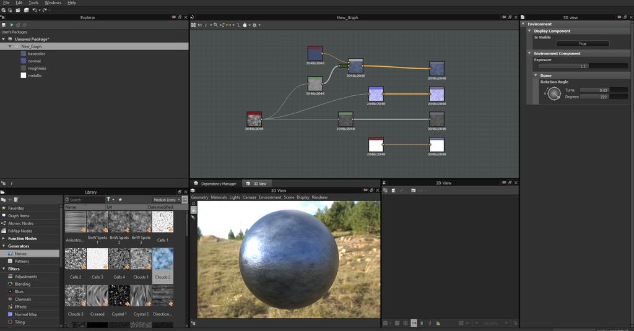Click the RGB channels icon in 2D View
Image resolution: width=634 pixels, height=331 pixels.
pyautogui.click(x=421, y=323)
